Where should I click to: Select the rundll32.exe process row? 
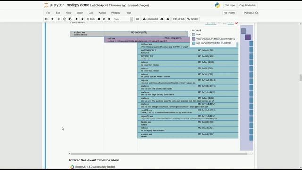(x=188, y=111)
